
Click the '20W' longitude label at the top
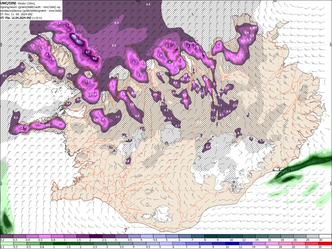[x=138, y=1]
